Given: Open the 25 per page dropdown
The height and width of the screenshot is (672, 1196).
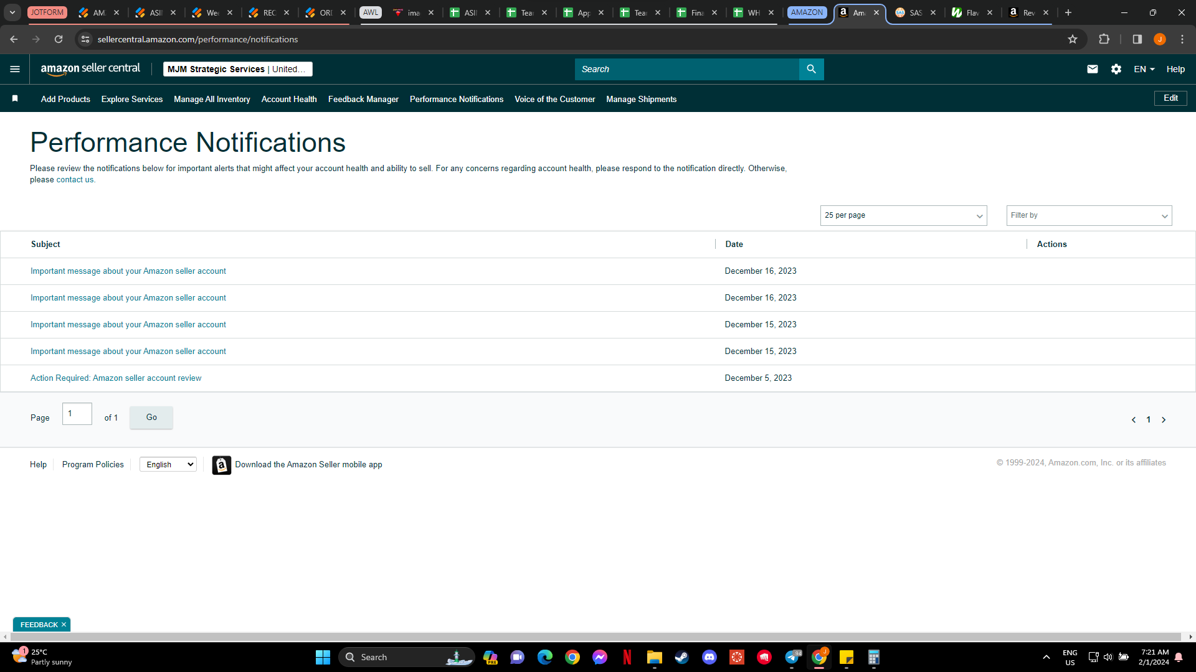Looking at the screenshot, I should click(x=903, y=215).
